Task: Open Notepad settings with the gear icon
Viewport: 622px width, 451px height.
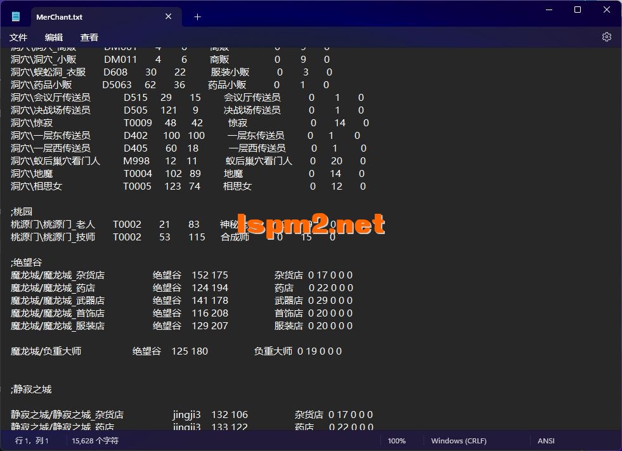Action: (606, 37)
